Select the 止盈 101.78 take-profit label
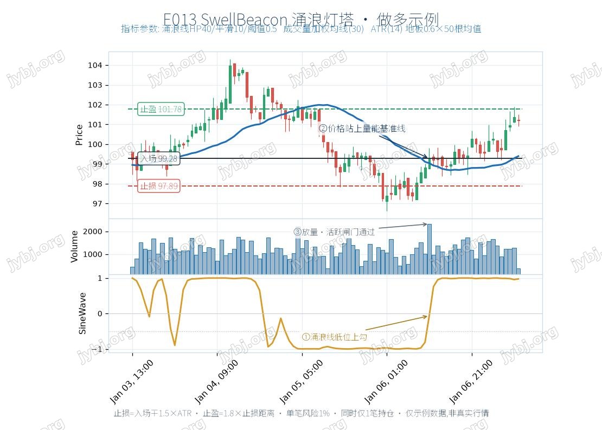 point(161,109)
